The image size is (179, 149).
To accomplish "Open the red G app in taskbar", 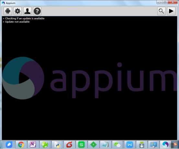I will pos(69,144).
